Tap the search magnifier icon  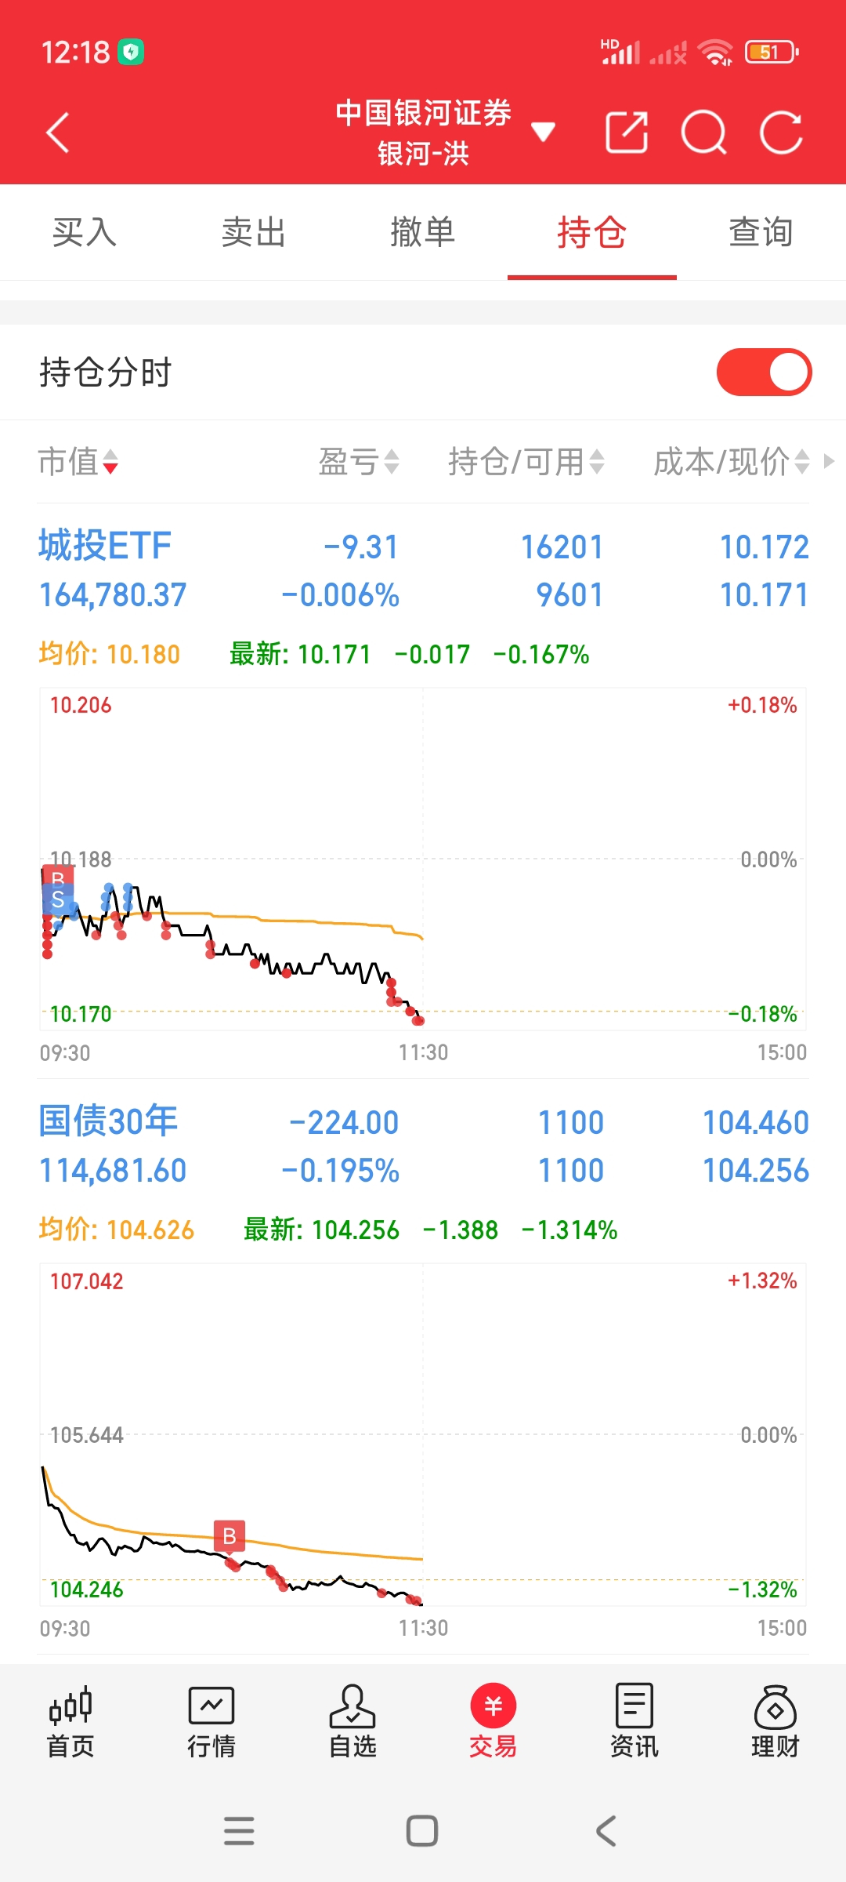tap(703, 132)
